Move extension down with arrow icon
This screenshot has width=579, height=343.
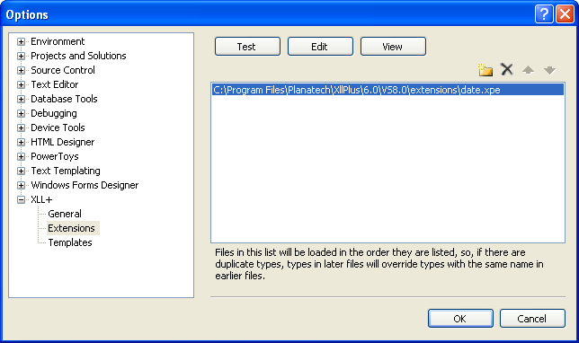tap(550, 70)
